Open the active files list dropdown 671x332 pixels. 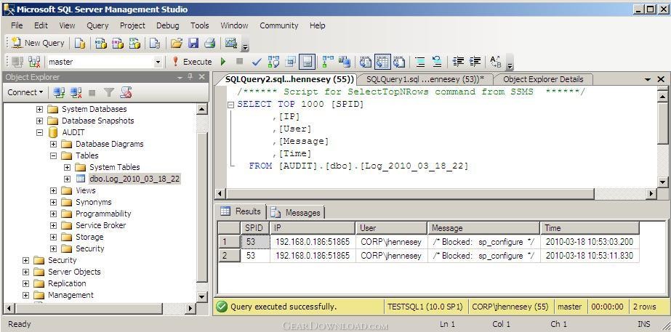point(648,80)
